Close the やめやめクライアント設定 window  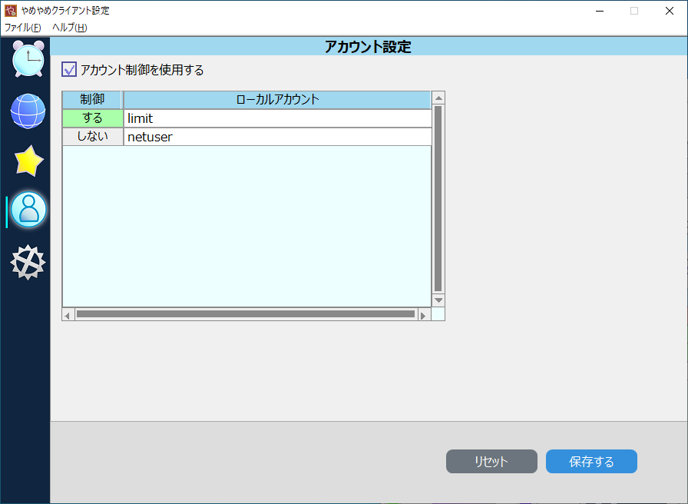tap(669, 11)
